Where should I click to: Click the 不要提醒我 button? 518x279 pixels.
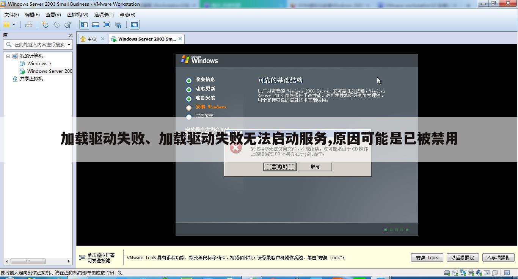498,257
